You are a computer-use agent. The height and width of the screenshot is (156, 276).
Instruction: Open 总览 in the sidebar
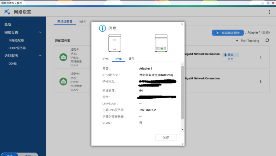click(x=8, y=25)
